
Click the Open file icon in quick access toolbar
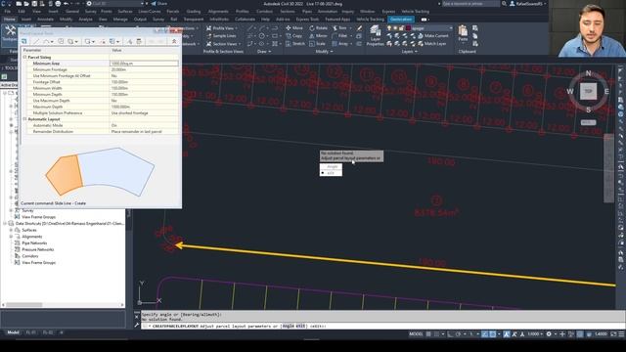click(x=26, y=4)
